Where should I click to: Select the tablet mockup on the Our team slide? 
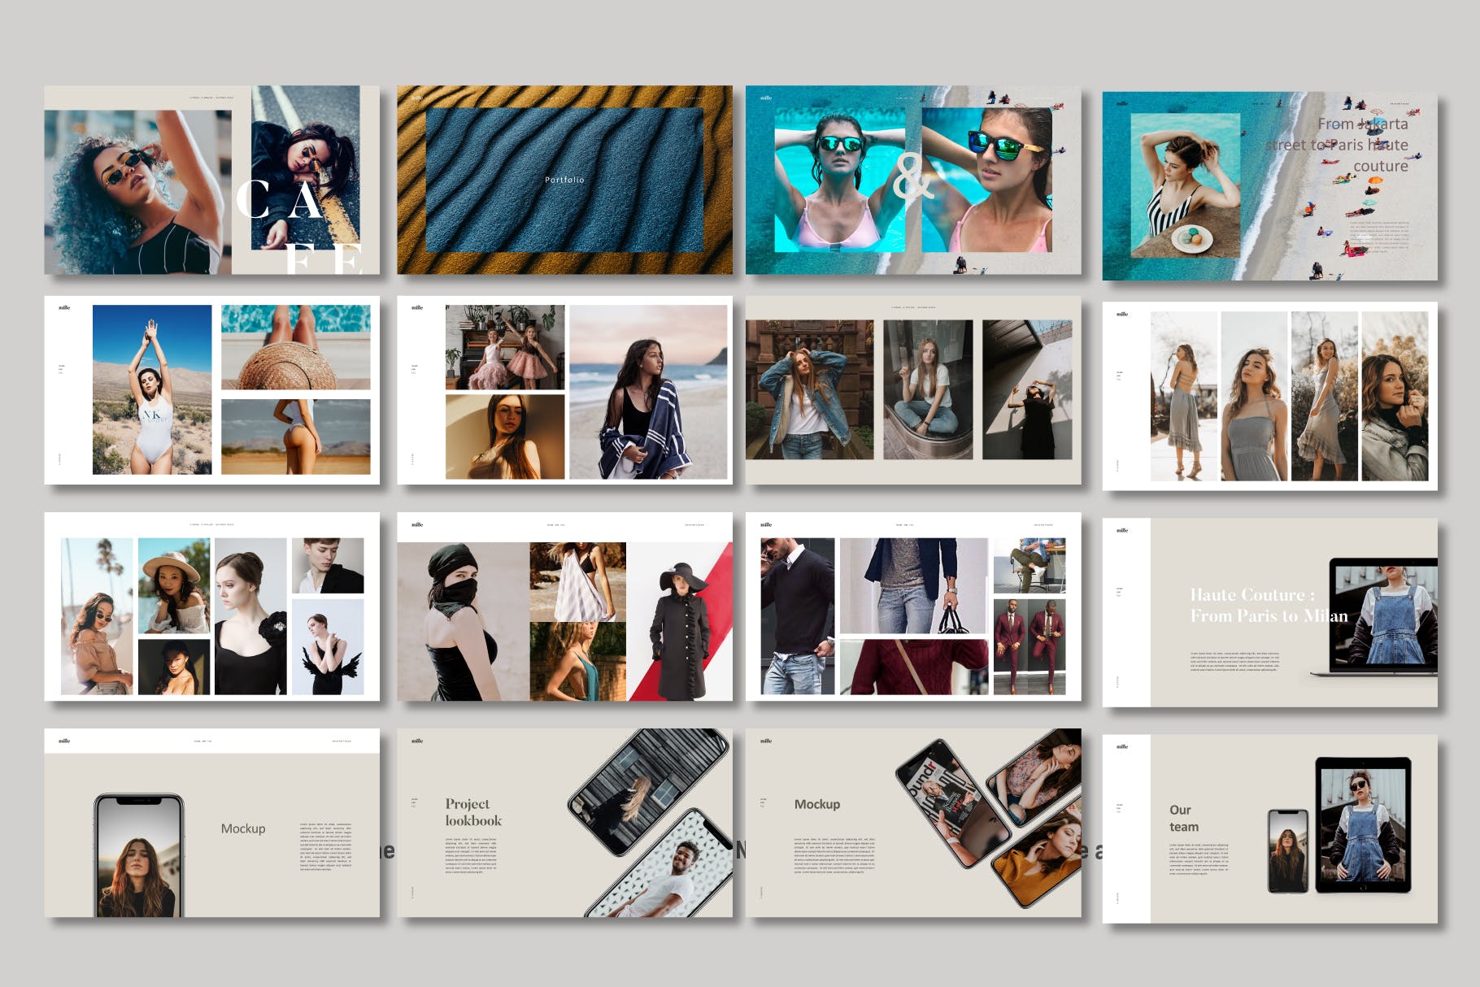pos(1362,824)
